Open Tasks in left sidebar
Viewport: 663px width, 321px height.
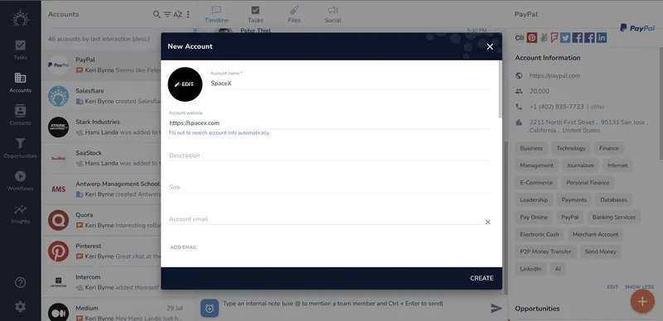20,50
